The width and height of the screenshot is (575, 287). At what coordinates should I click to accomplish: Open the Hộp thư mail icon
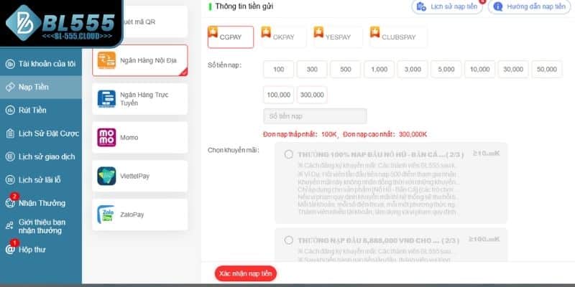10,250
